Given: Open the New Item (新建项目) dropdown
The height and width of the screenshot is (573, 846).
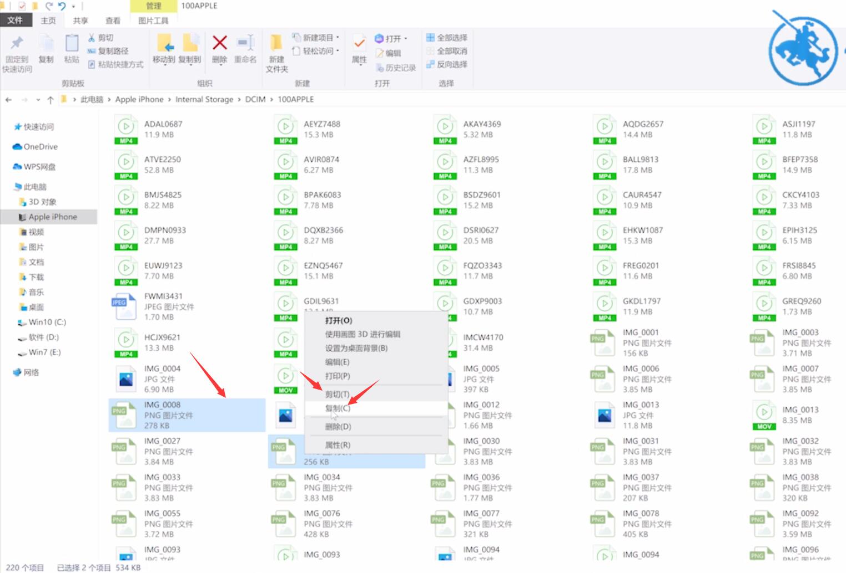Looking at the screenshot, I should 316,38.
